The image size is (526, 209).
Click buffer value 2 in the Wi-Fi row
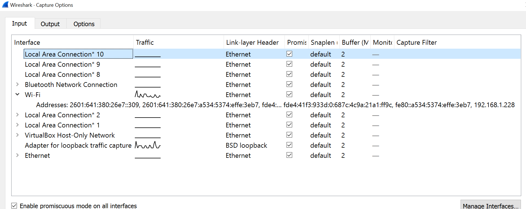(x=343, y=95)
